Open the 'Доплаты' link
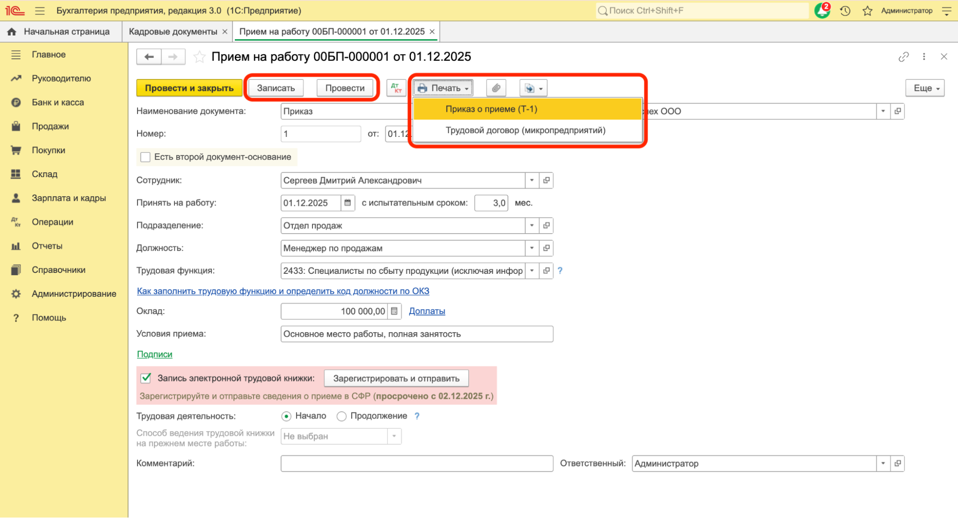The image size is (958, 518). click(427, 311)
